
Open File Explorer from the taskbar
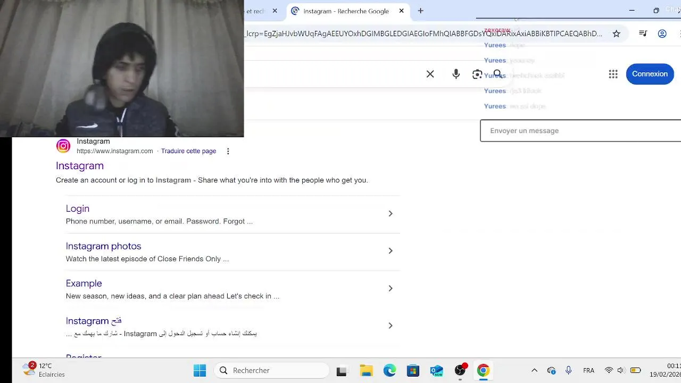tap(366, 371)
